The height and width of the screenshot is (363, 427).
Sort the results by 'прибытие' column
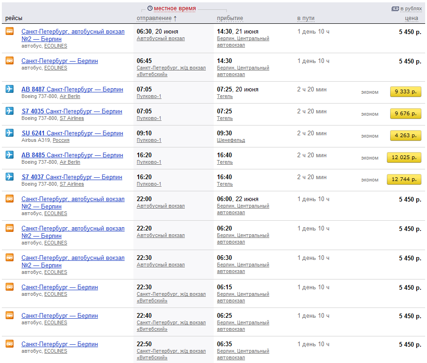point(230,18)
